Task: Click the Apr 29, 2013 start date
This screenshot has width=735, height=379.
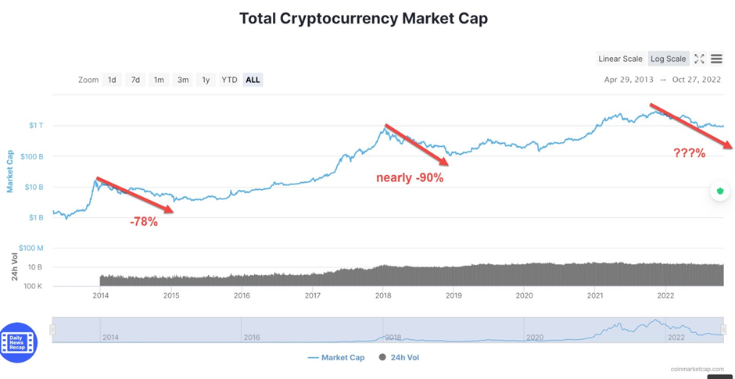Action: [x=629, y=80]
